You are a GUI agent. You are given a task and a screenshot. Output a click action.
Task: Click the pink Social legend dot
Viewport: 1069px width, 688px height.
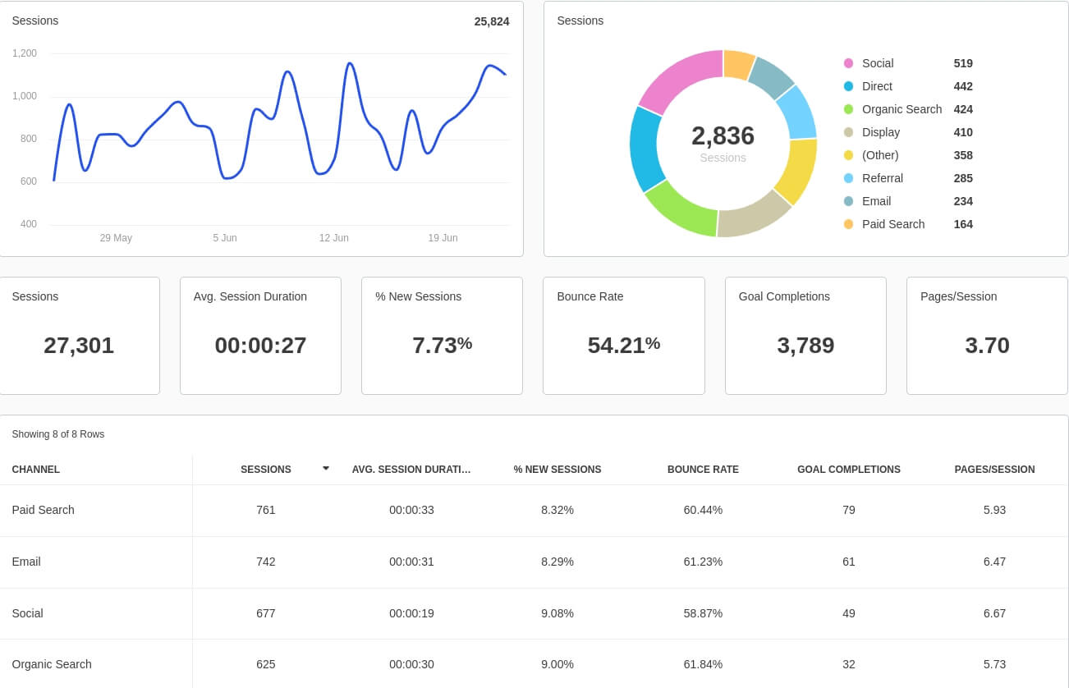[x=848, y=63]
